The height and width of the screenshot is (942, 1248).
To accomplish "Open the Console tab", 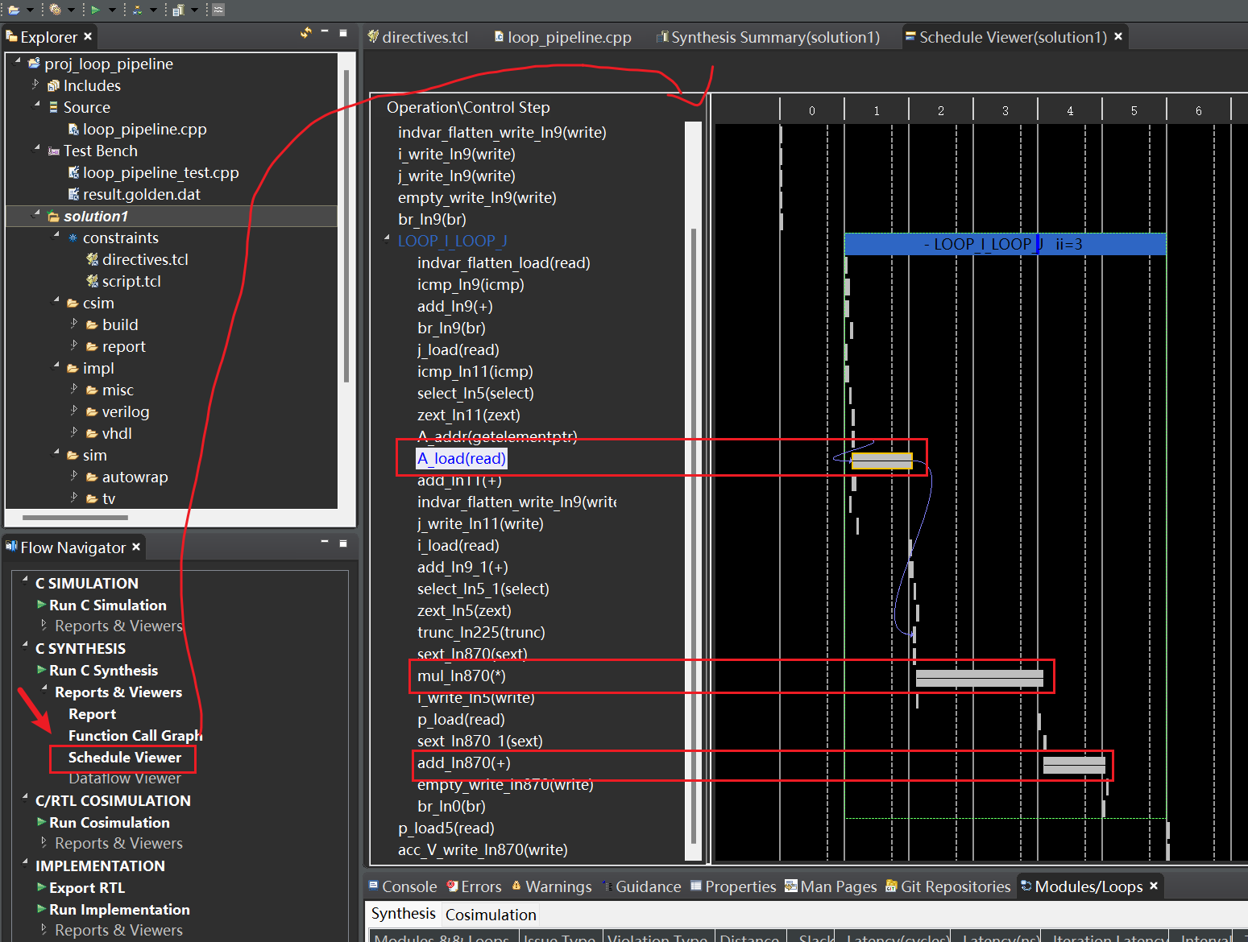I will [x=403, y=886].
